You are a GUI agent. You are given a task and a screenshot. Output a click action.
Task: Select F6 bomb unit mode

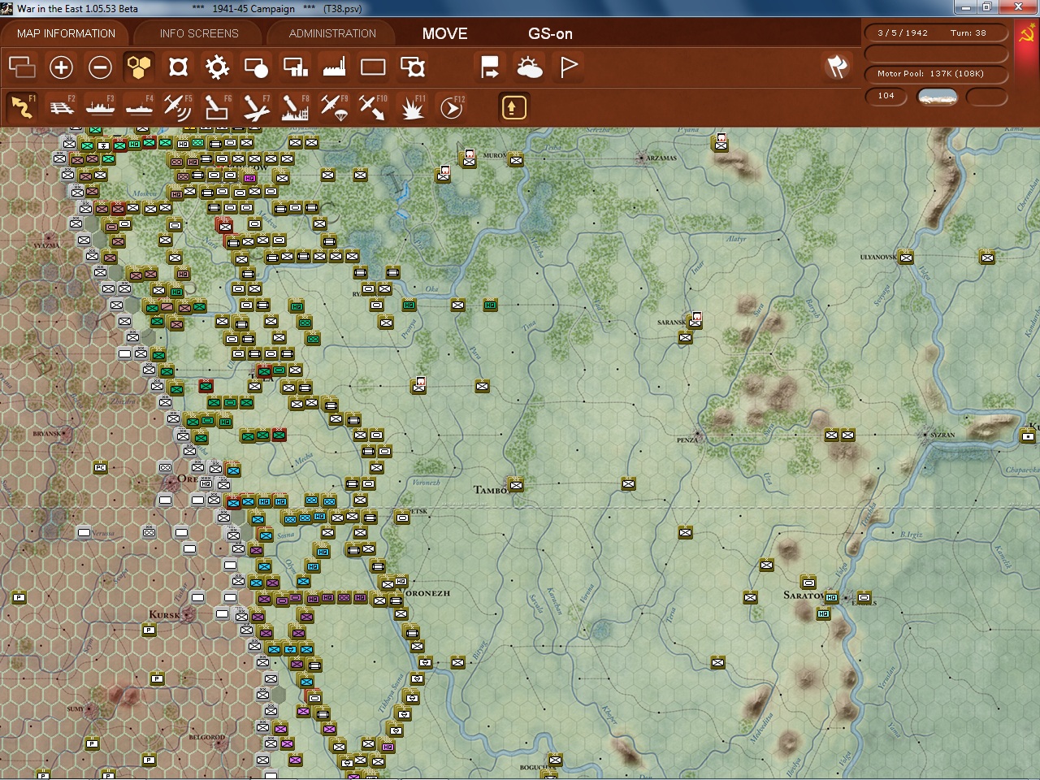point(217,106)
